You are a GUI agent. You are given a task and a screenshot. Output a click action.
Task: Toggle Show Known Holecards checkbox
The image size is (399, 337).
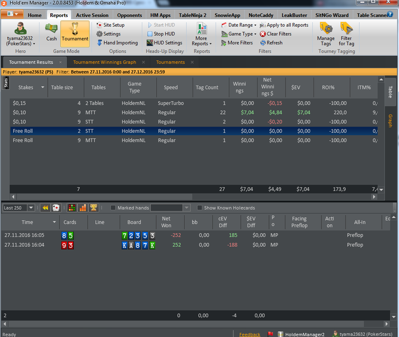coord(199,208)
